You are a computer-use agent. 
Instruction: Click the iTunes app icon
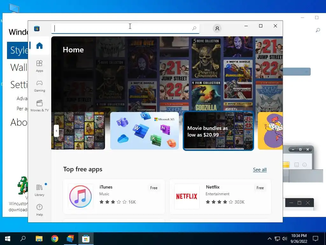point(81,197)
